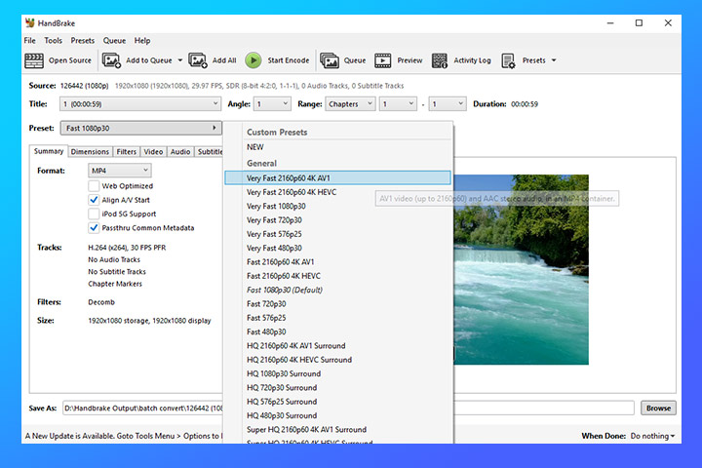Click the Browse button

pyautogui.click(x=658, y=408)
